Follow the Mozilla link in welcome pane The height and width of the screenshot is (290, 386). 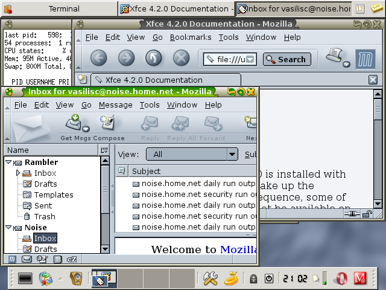[x=238, y=249]
